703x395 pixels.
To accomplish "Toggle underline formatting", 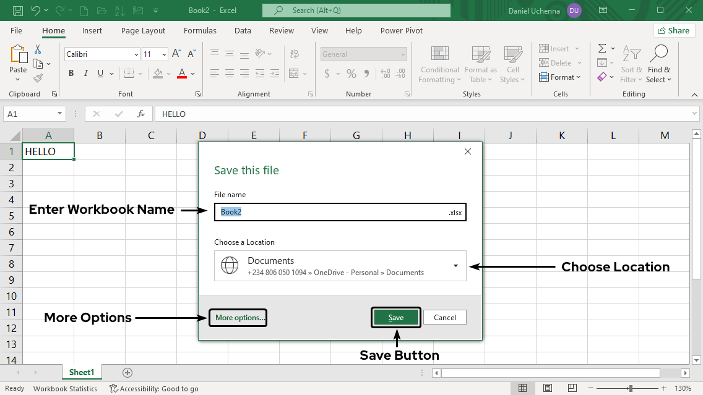I will [100, 73].
